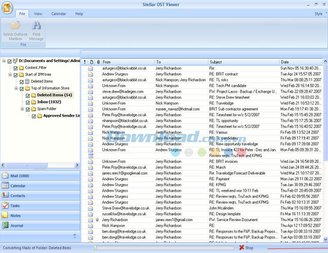This screenshot has width=328, height=253.
Task: Collapse the Spam Folder node
Action: pos(22,109)
